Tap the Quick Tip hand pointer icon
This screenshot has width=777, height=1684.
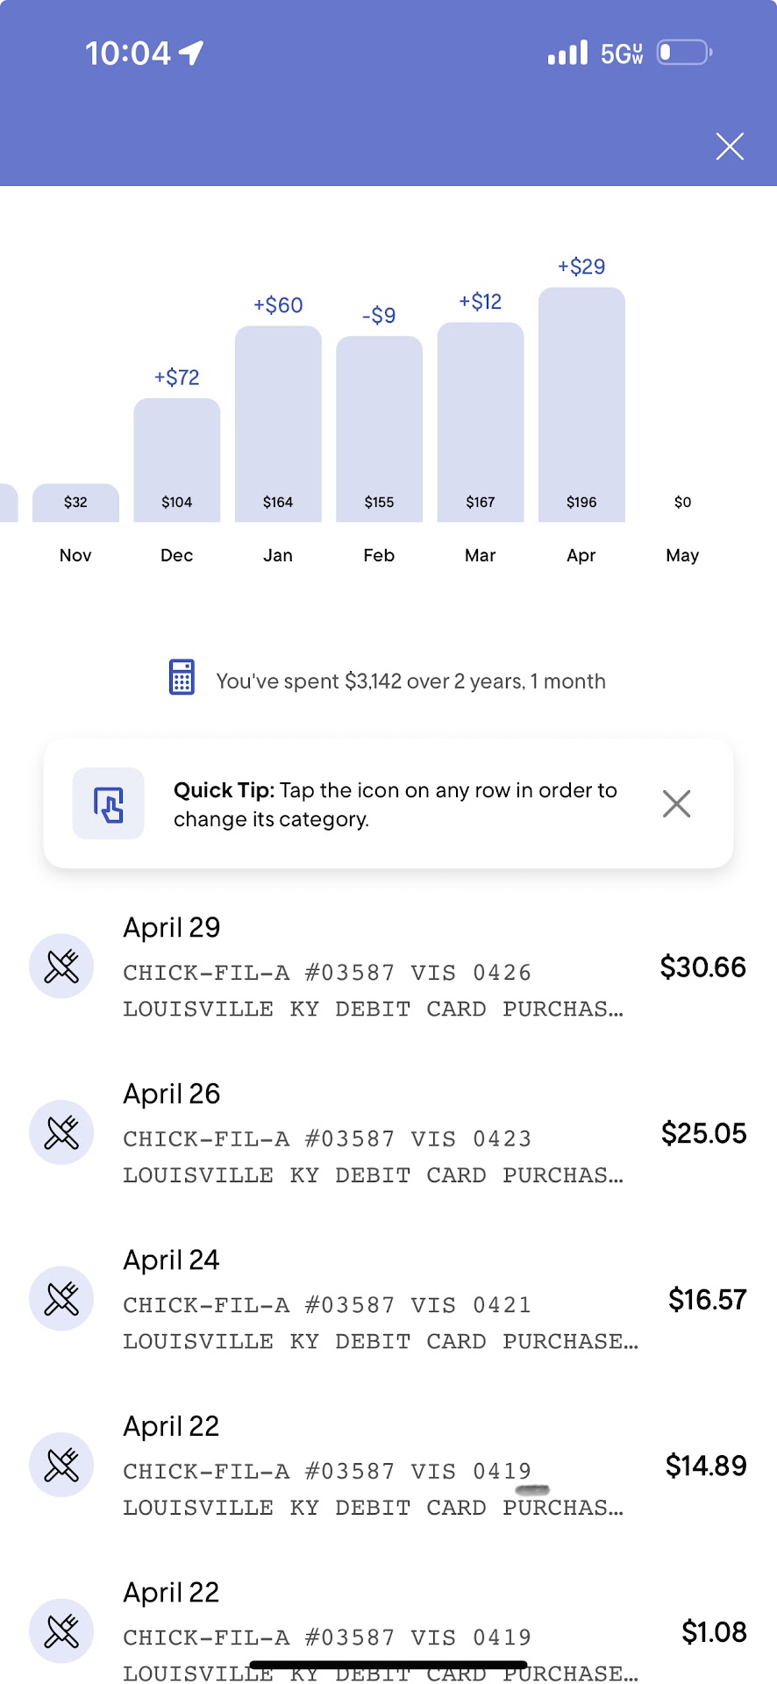[x=109, y=803]
